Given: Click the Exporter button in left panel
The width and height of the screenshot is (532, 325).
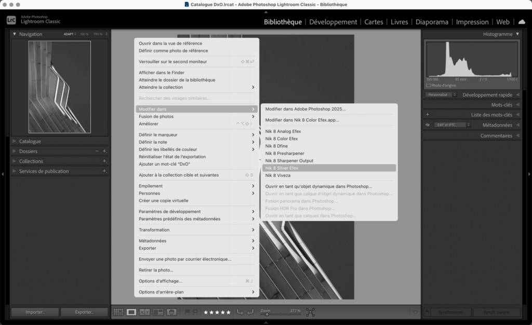Looking at the screenshot, I should (x=85, y=312).
